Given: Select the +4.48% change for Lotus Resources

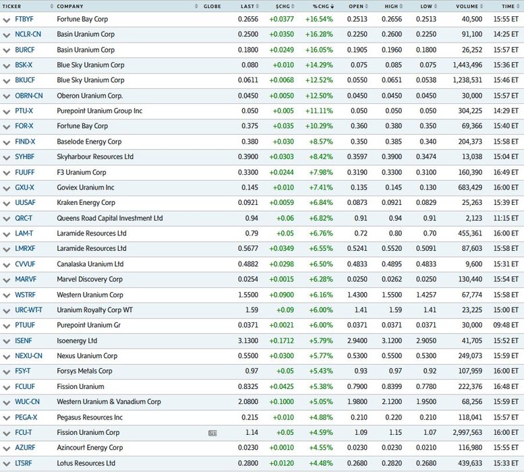Looking at the screenshot, I should 321,463.
